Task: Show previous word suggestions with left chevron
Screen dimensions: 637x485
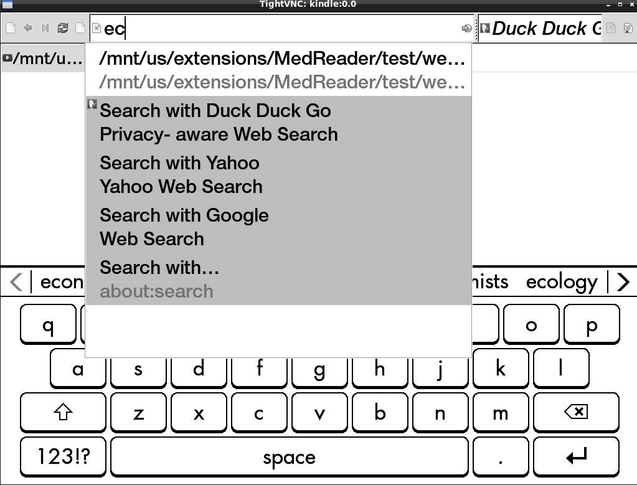Action: pyautogui.click(x=16, y=282)
